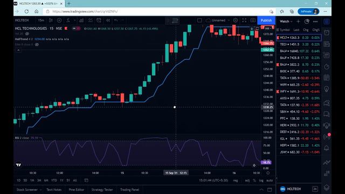Undo last chart action

click(116, 20)
